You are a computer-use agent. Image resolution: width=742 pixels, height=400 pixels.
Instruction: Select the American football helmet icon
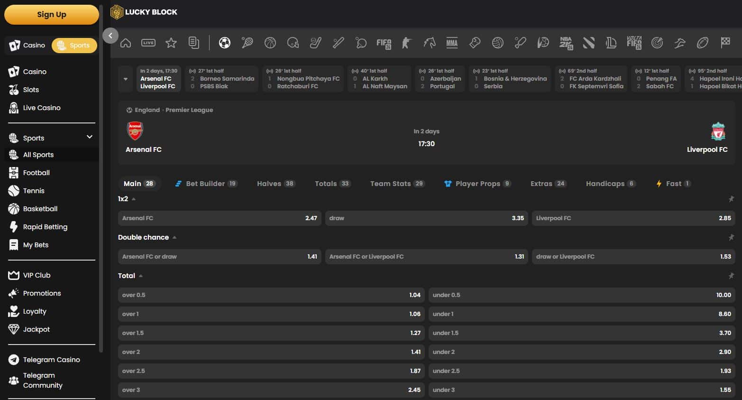pyautogui.click(x=293, y=43)
